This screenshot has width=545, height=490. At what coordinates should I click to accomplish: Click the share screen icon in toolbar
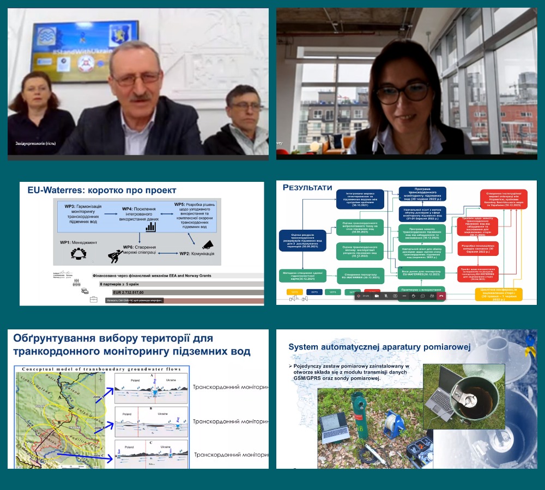pos(395,296)
